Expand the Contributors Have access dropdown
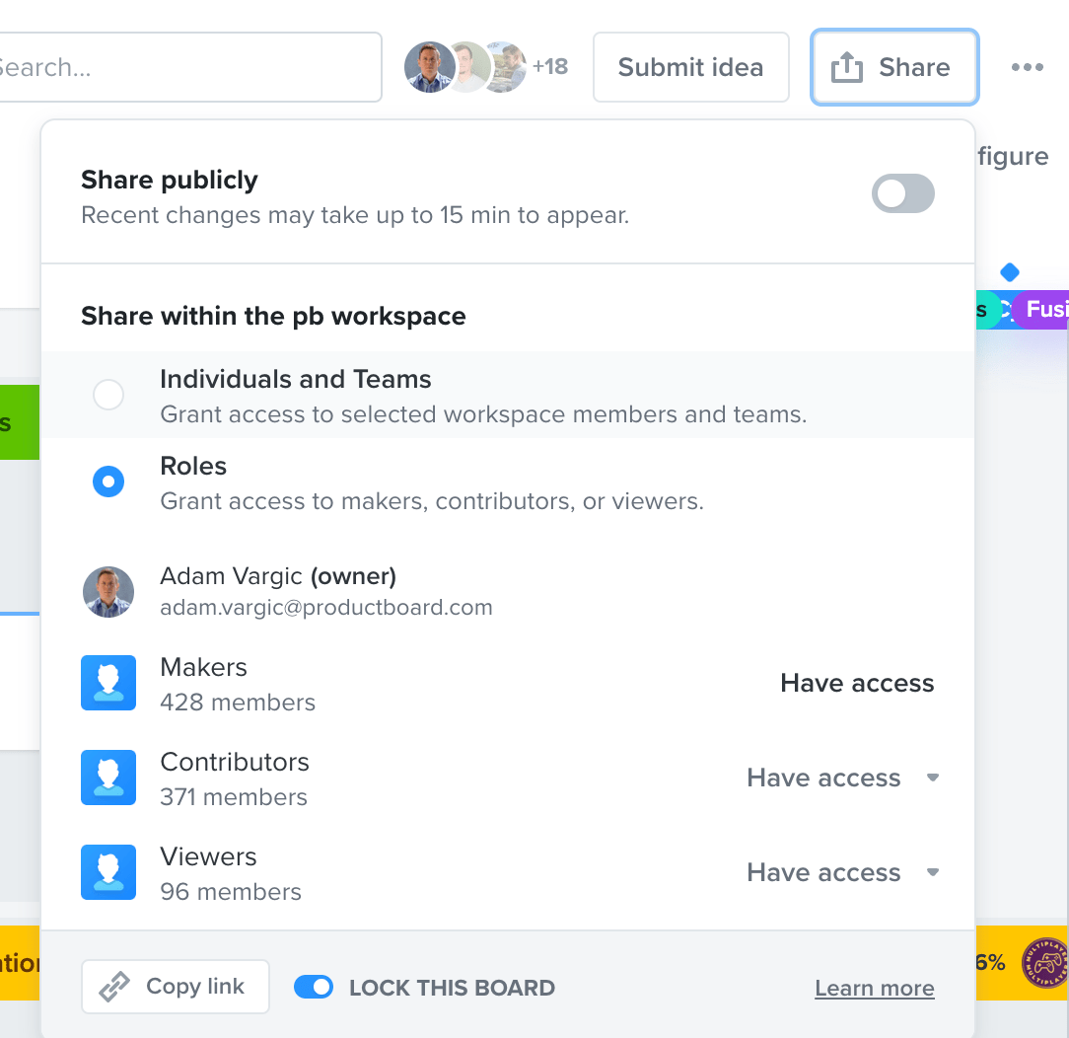This screenshot has height=1038, width=1069. [932, 778]
